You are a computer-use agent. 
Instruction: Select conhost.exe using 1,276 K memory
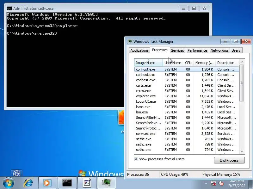[187, 75]
